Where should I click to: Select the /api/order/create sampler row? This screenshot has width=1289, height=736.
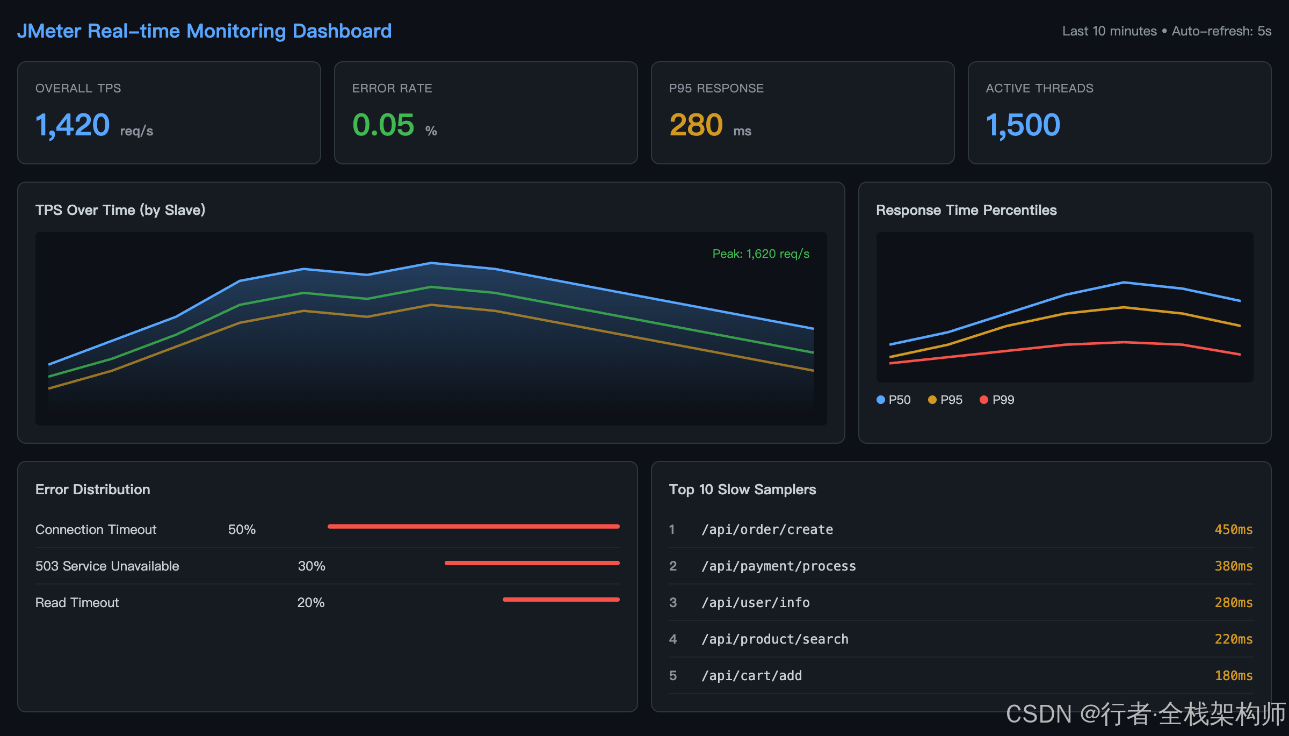point(961,530)
